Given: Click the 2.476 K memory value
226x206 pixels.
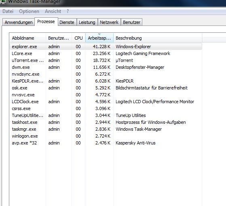Looking at the screenshot, I should tap(103, 143).
